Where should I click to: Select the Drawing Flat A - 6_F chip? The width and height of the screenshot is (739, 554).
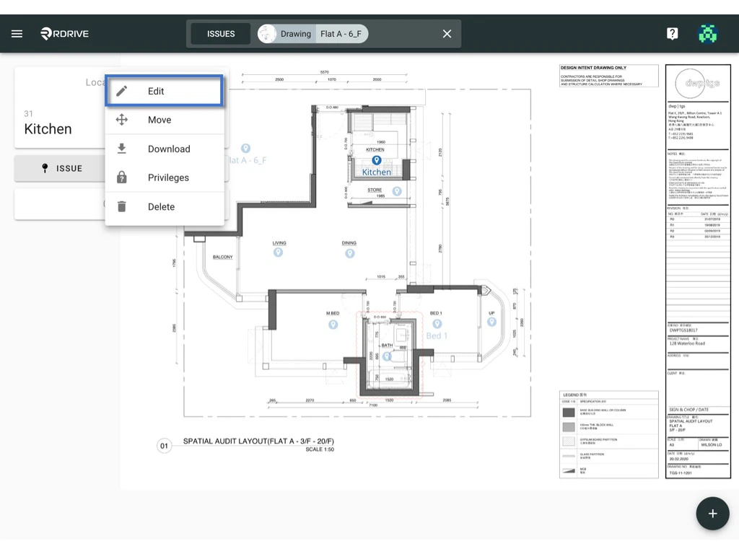(313, 34)
